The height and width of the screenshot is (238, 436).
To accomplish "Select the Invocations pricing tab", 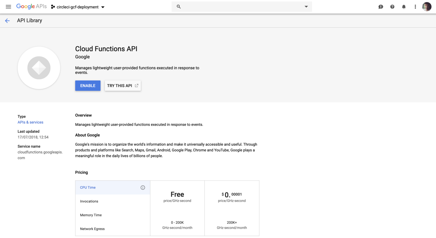I will point(113,201).
